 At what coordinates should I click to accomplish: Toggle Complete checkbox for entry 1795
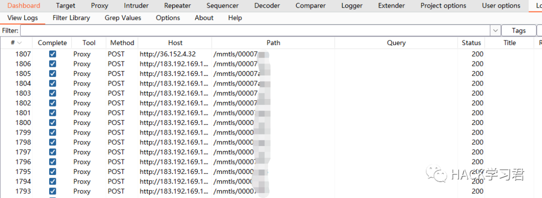pyautogui.click(x=53, y=172)
